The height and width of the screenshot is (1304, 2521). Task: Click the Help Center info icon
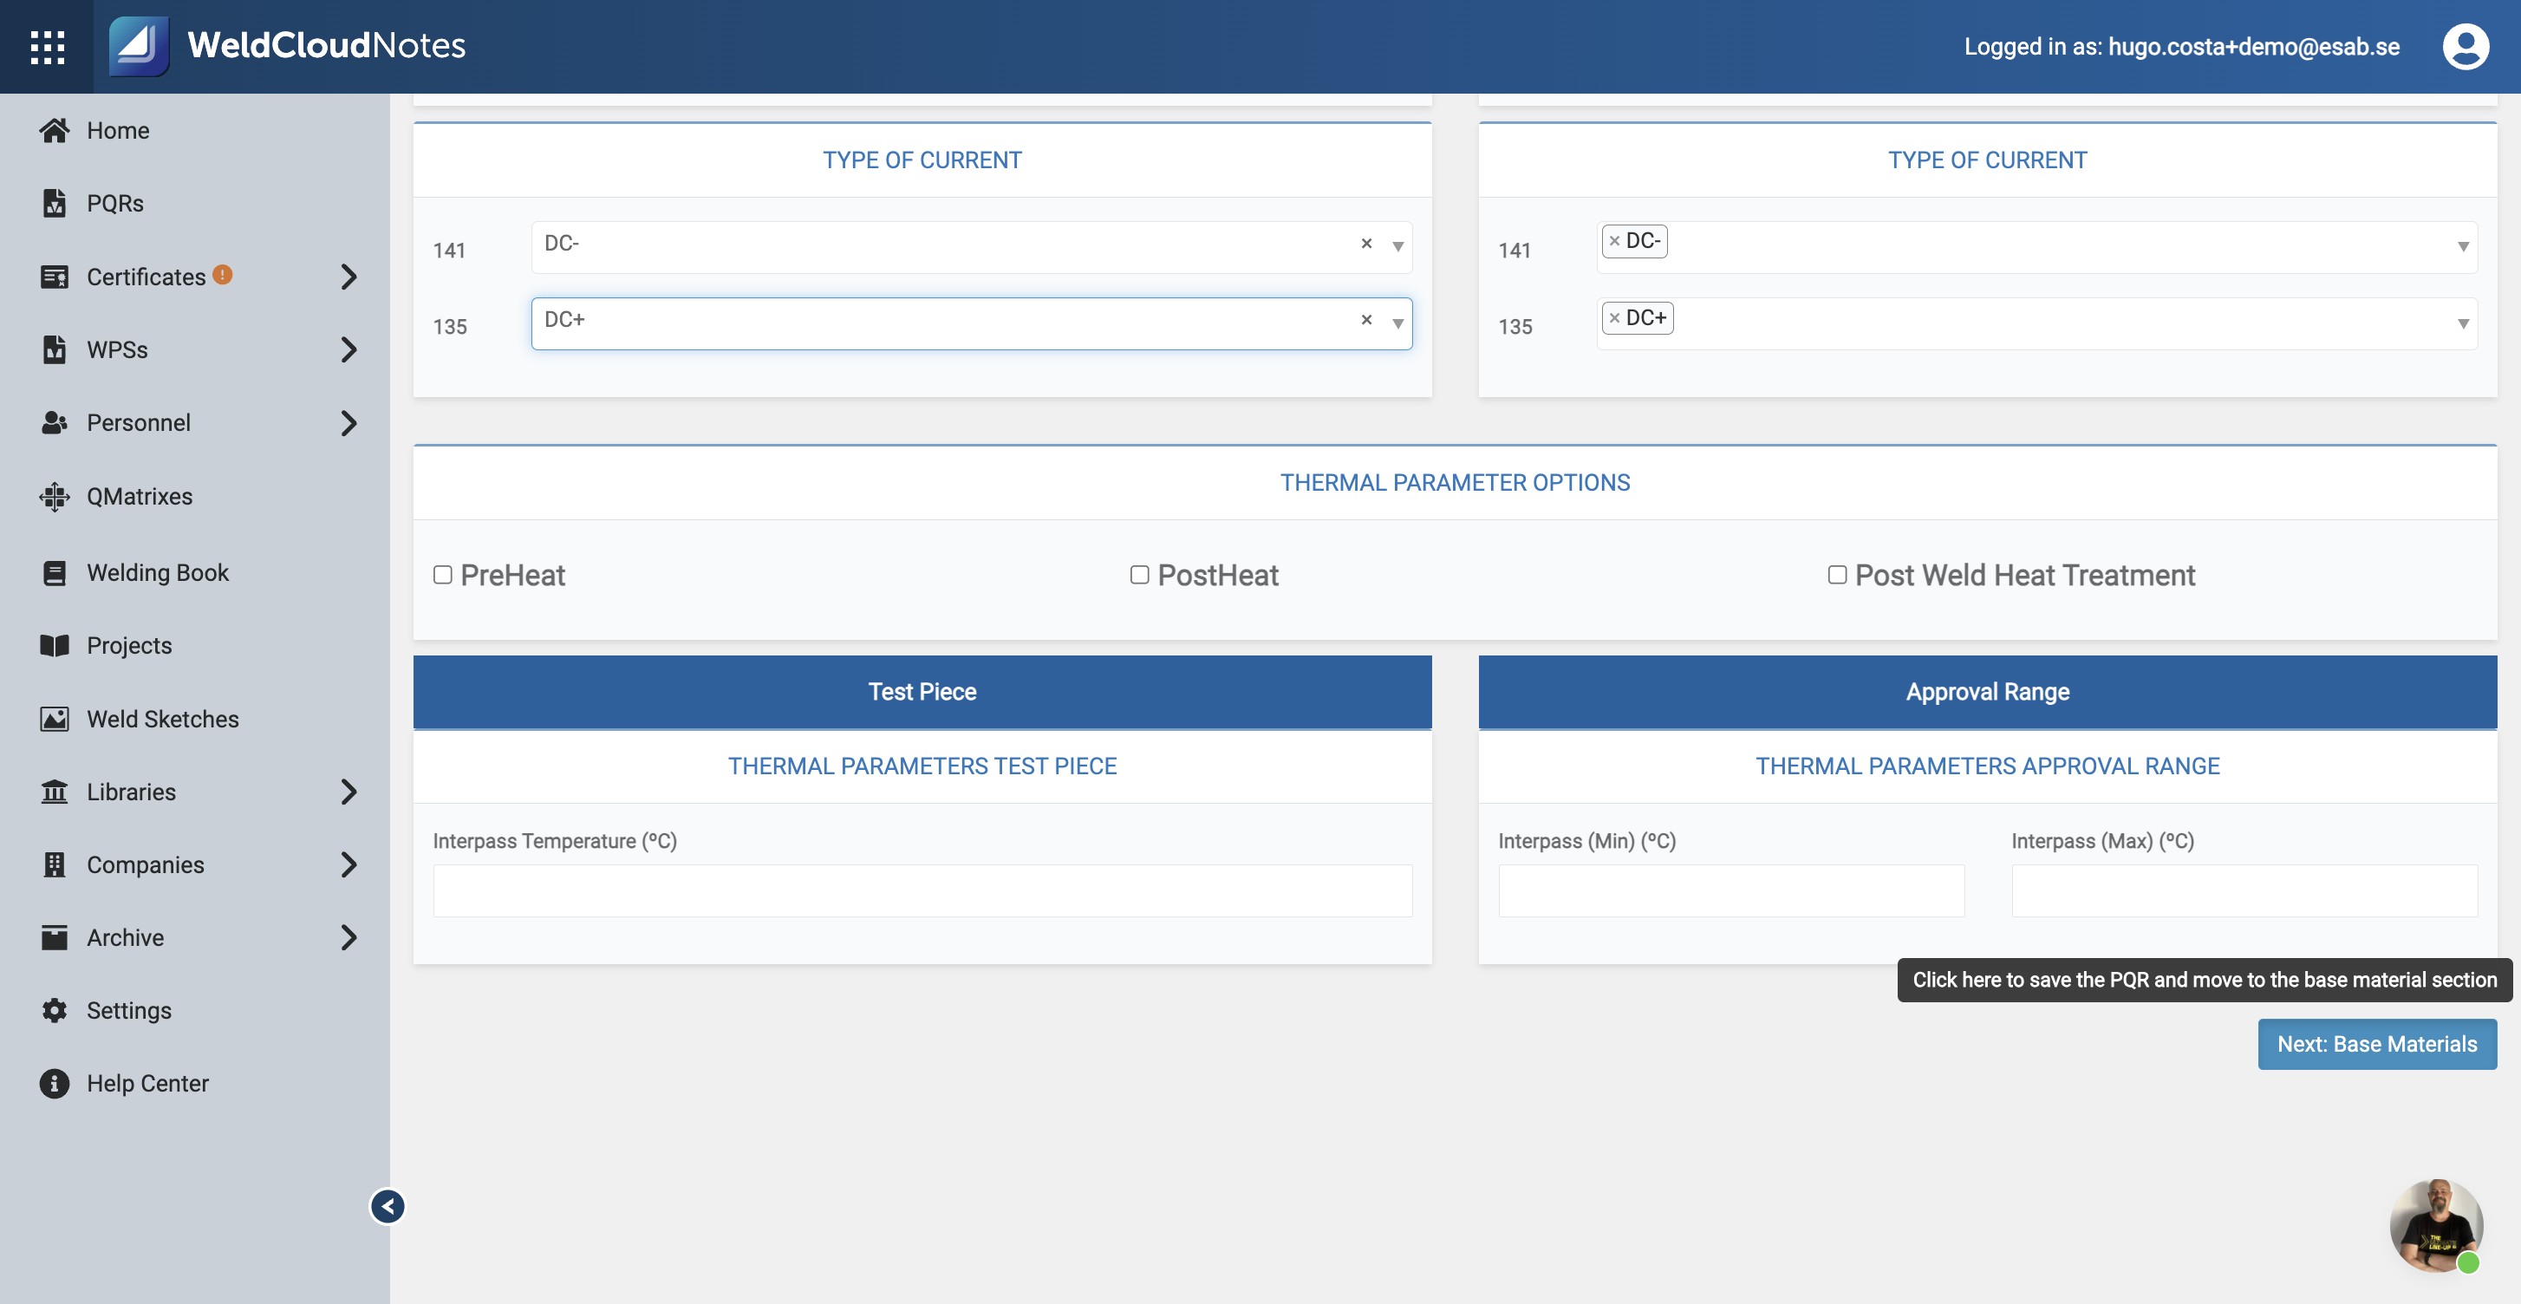(55, 1083)
